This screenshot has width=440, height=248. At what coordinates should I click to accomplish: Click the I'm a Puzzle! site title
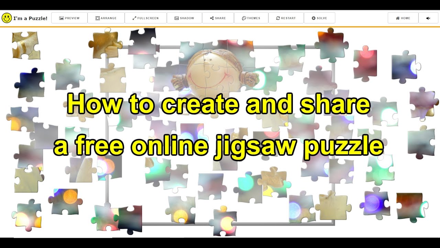point(30,18)
